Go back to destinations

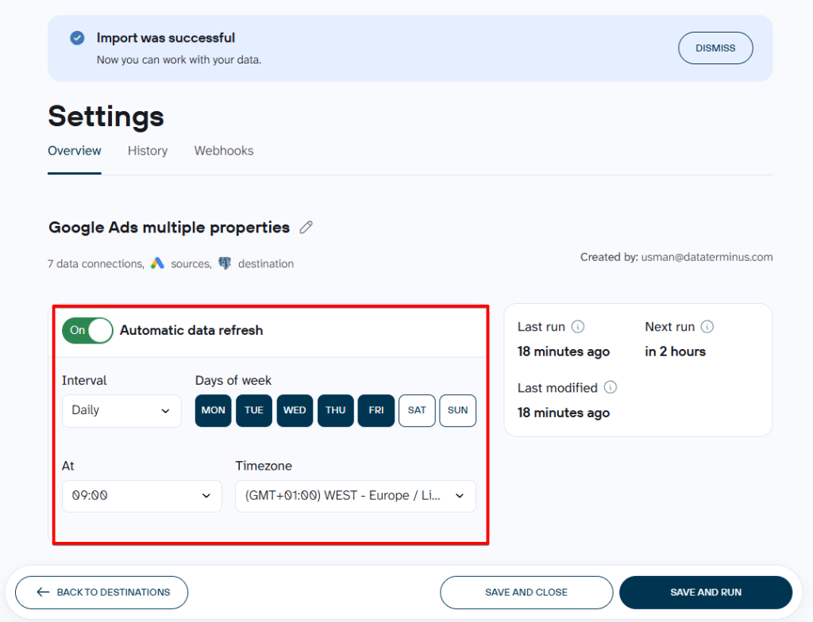tap(102, 593)
